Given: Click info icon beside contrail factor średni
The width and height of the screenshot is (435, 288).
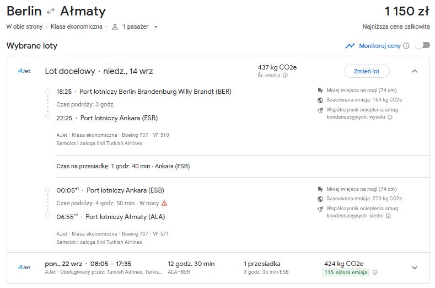Looking at the screenshot, I should [388, 216].
